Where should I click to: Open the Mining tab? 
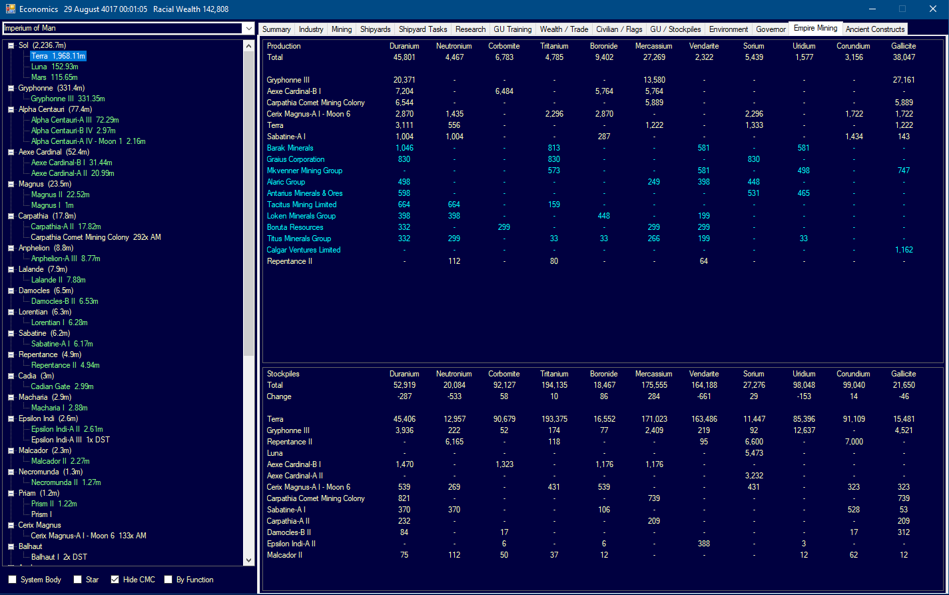click(x=342, y=29)
